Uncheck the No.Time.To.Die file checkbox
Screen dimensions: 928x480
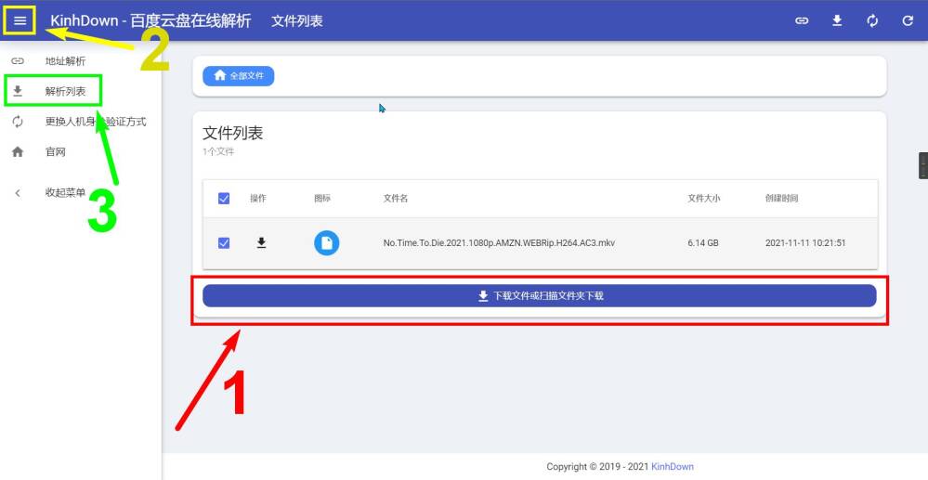tap(224, 243)
